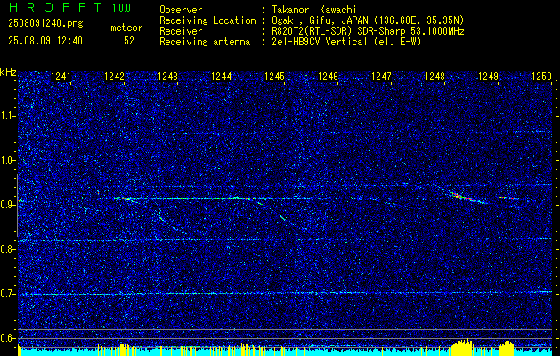Click the 1249 time marker

pos(488,77)
